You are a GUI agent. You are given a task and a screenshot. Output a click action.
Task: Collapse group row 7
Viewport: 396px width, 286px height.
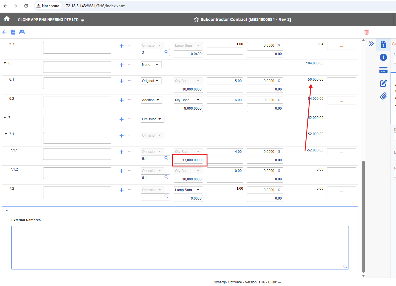pos(5,117)
